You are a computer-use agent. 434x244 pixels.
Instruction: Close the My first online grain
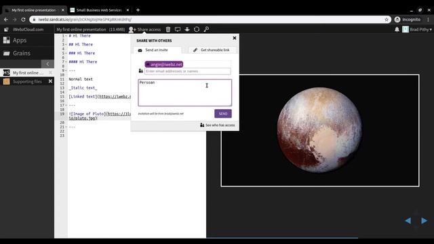pyautogui.click(x=50, y=73)
